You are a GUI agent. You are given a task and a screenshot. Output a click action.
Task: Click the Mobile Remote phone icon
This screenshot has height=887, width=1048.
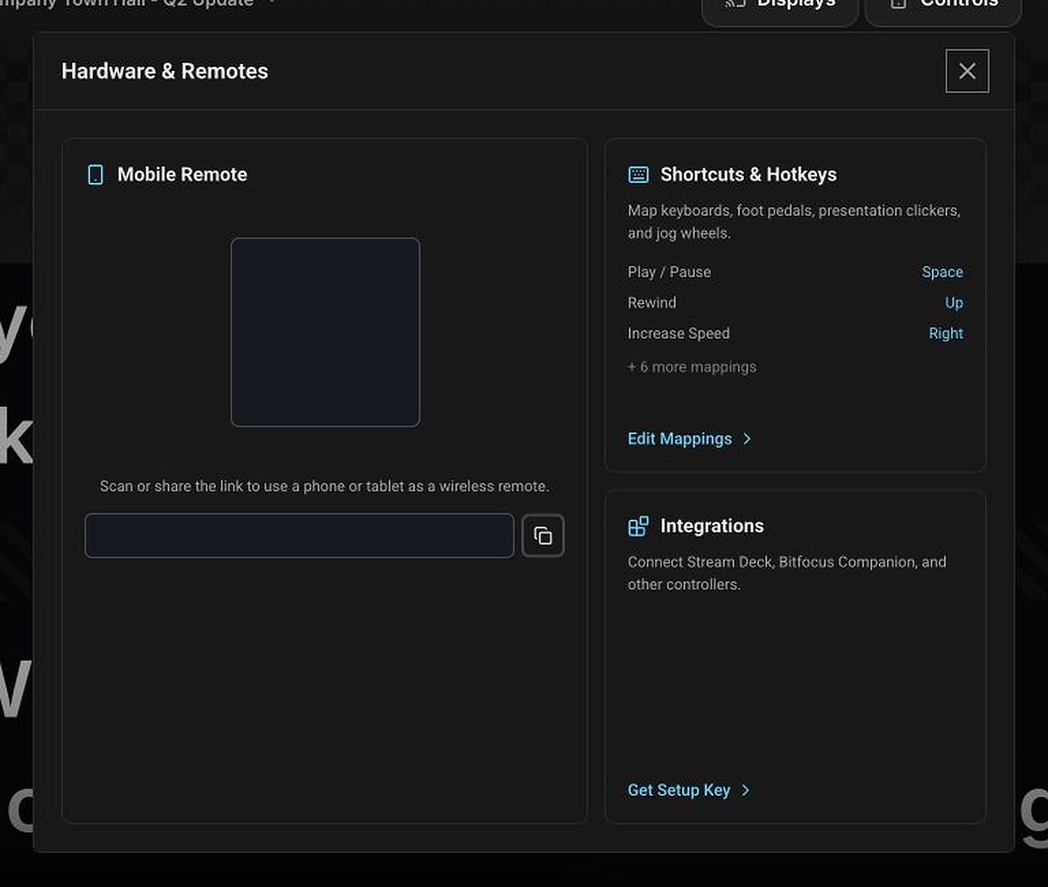[96, 175]
